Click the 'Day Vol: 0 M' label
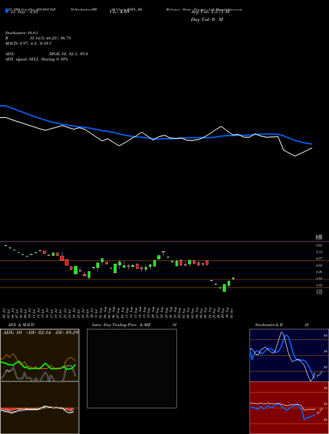 [207, 19]
